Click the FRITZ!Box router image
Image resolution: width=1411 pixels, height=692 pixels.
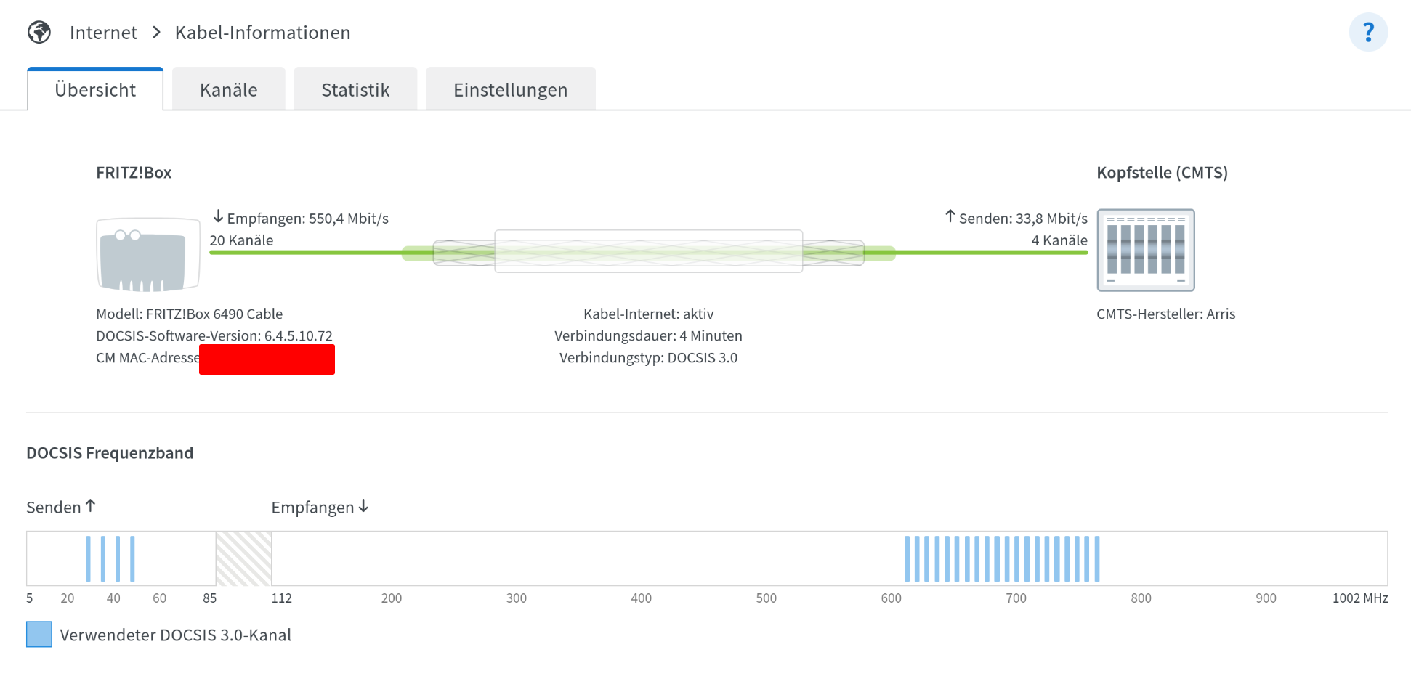click(x=148, y=254)
